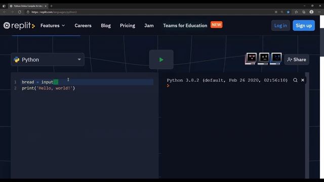The image size is (324, 182).
Task: Click the Replit logo
Action: click(x=19, y=26)
